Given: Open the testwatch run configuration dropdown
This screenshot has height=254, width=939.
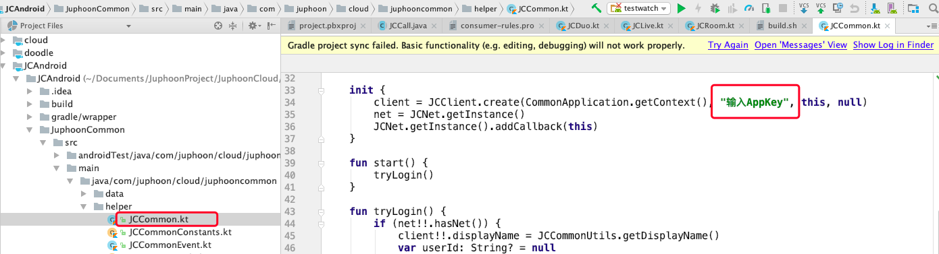Looking at the screenshot, I should click(x=638, y=8).
